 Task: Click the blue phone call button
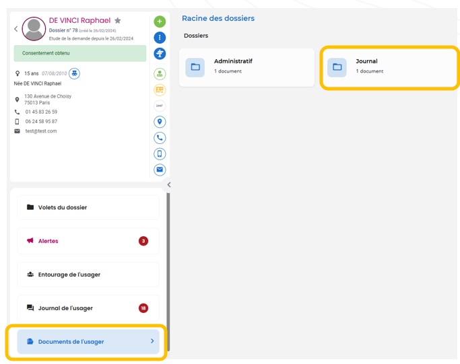click(160, 138)
